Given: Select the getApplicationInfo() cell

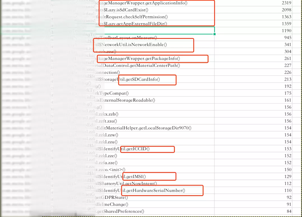Looking at the screenshot, I should pyautogui.click(x=145, y=3).
